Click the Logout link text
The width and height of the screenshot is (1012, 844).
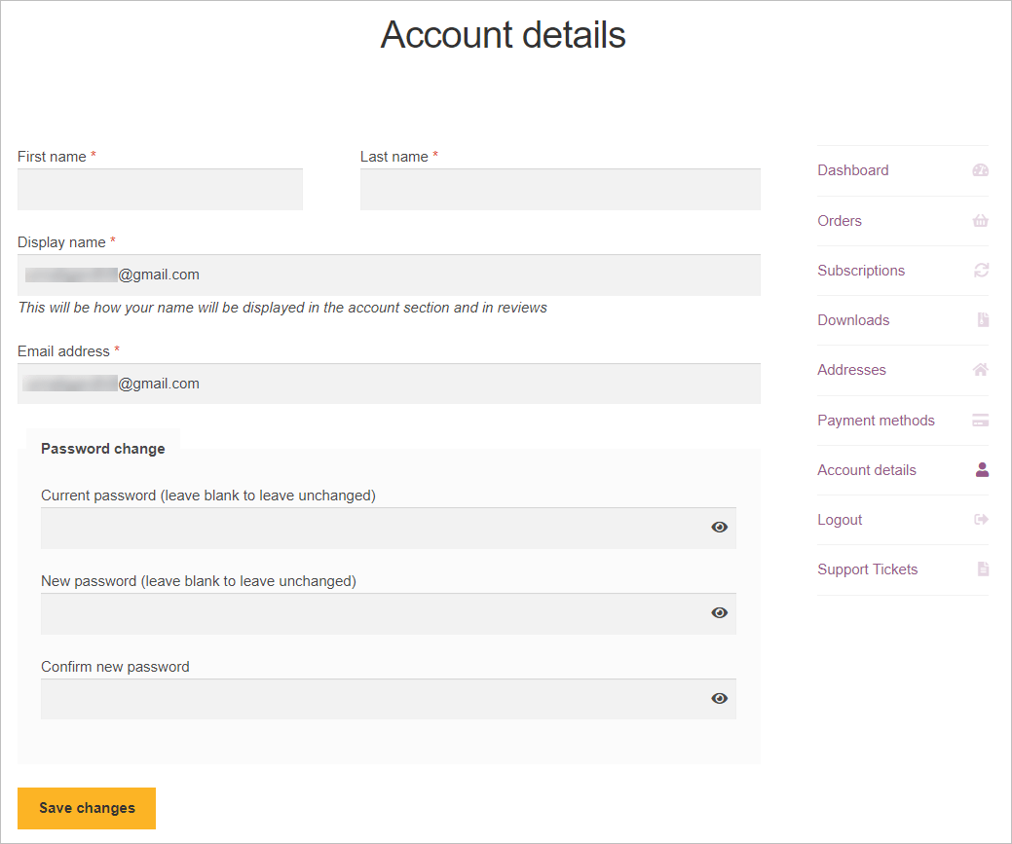tap(839, 519)
